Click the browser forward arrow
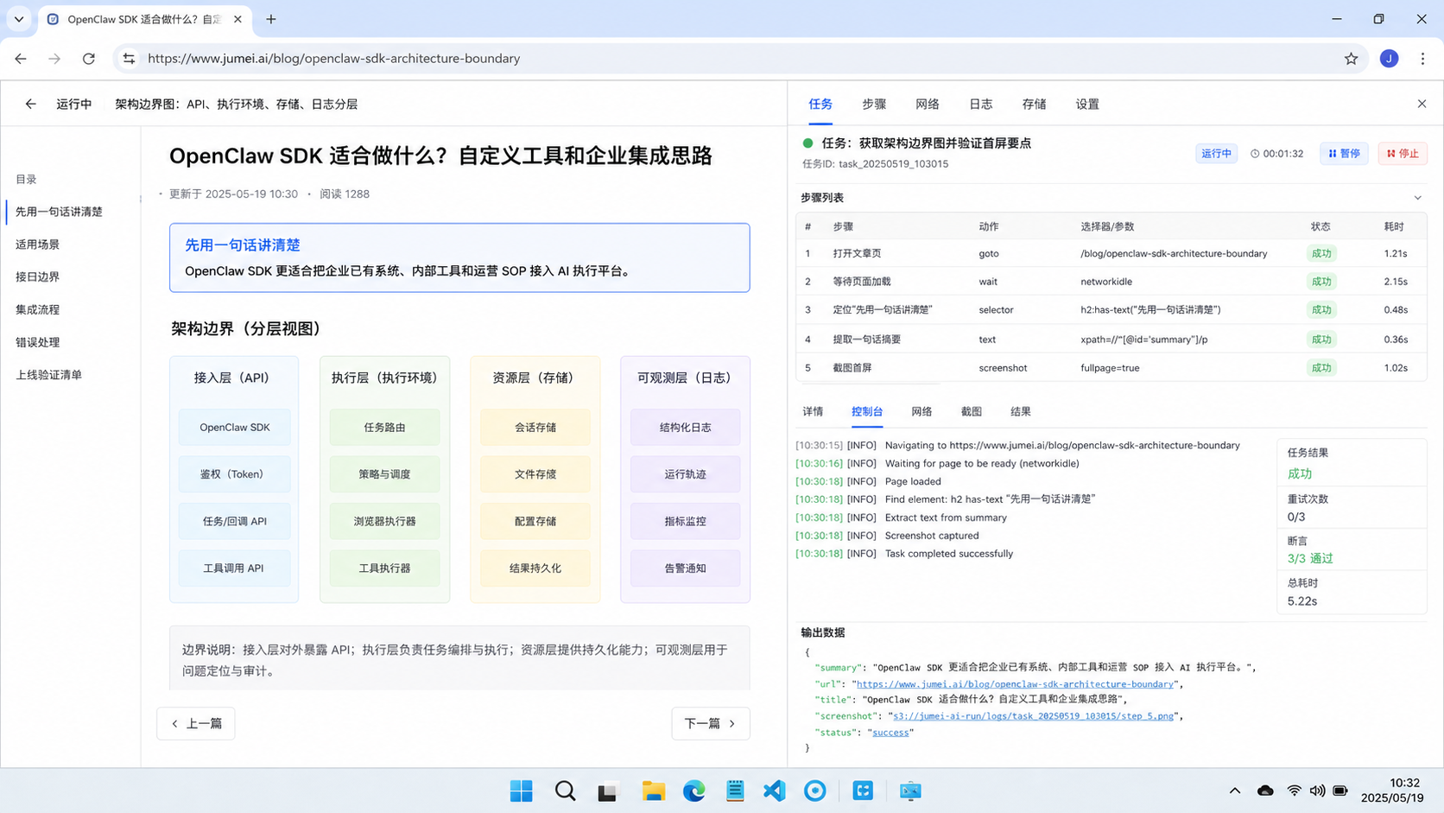 (x=54, y=59)
